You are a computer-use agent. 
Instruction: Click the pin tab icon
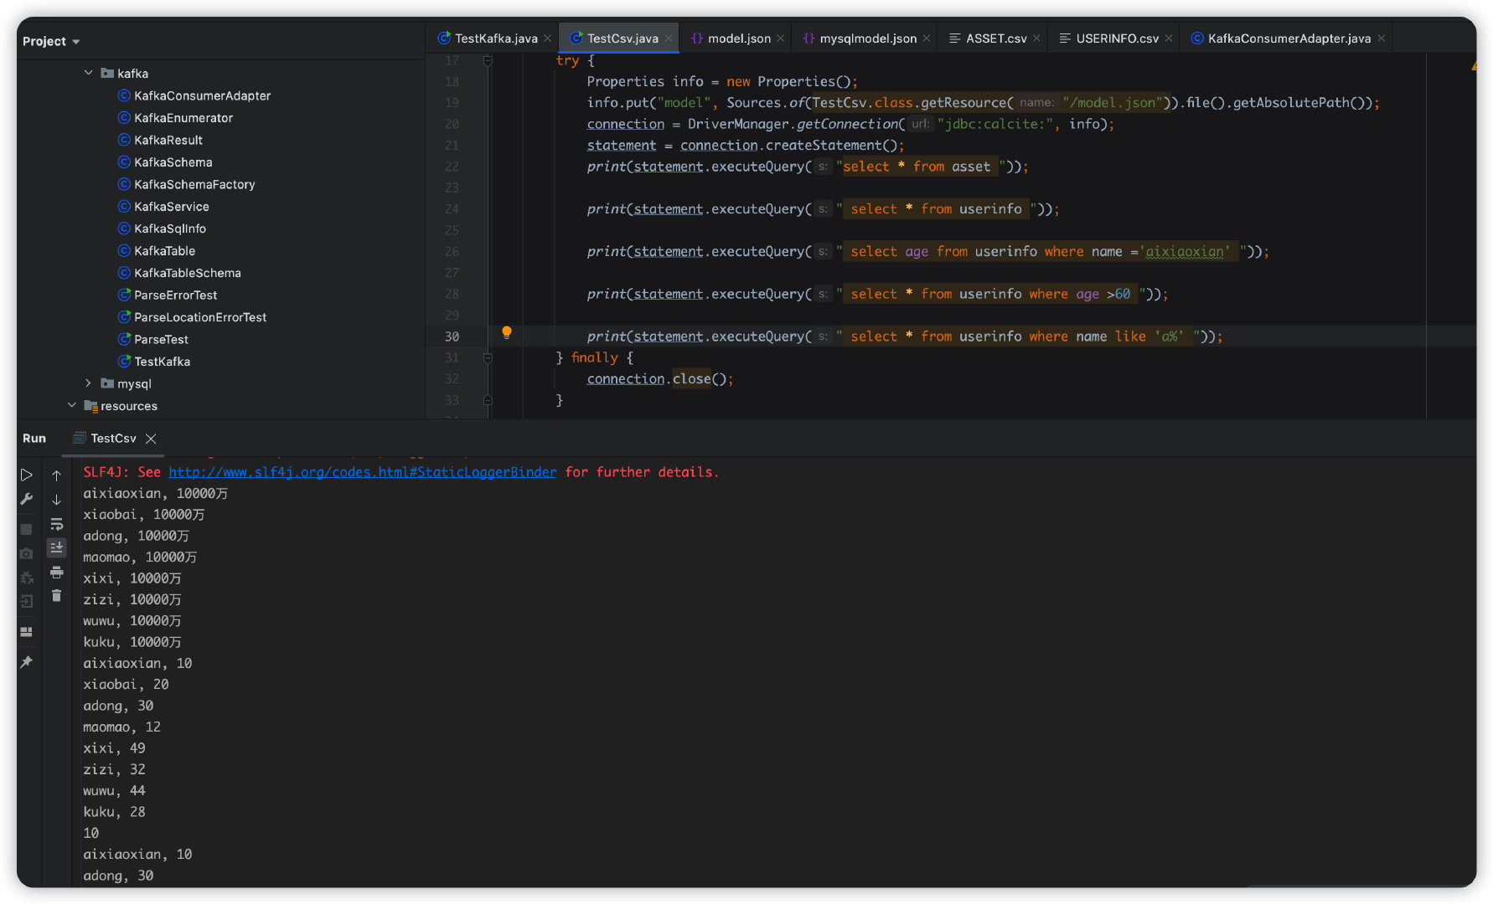26,662
